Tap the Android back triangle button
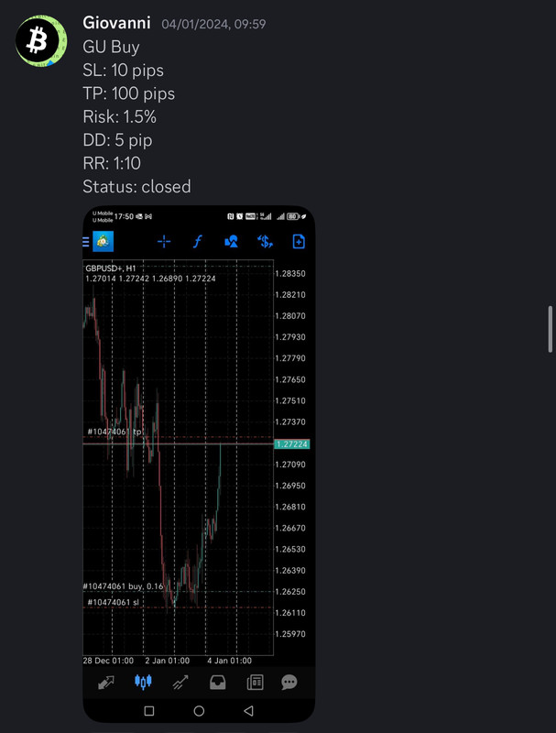Screen dimensions: 556x733 pyautogui.click(x=248, y=711)
